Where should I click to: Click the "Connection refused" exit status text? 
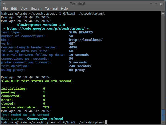(x=45, y=118)
